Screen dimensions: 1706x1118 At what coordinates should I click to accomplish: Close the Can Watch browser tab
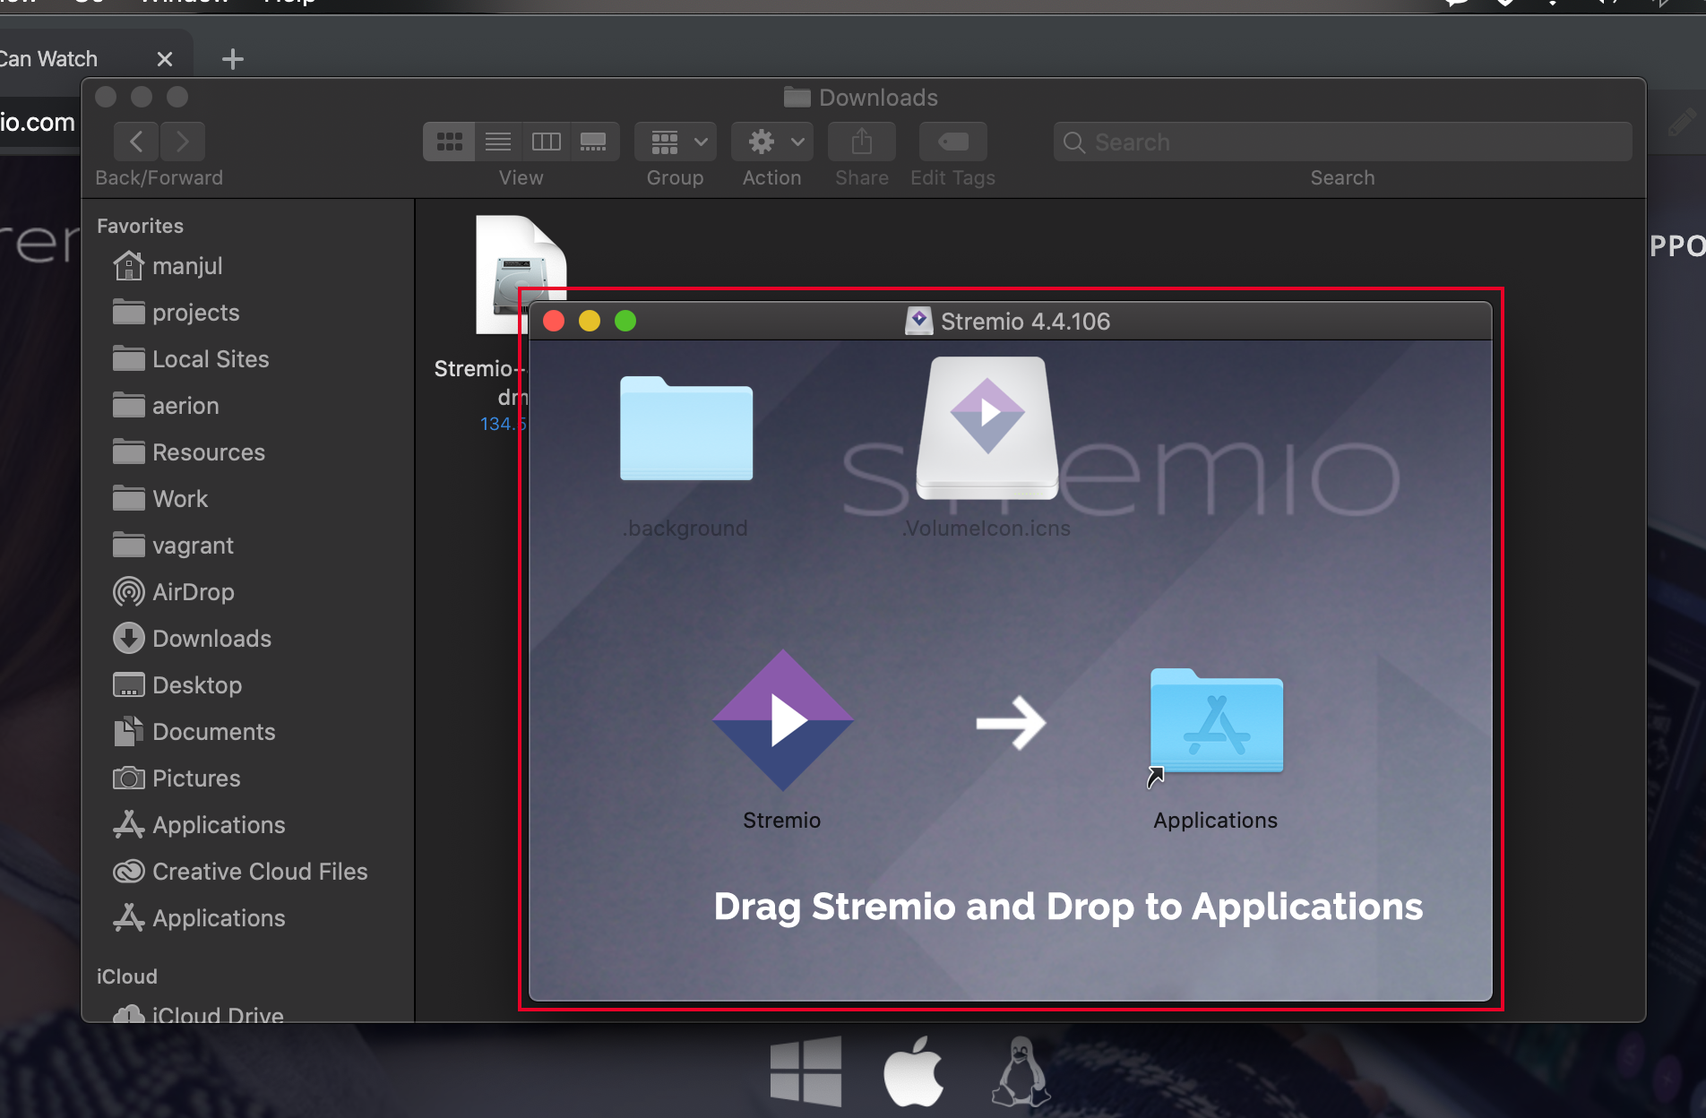[x=165, y=59]
